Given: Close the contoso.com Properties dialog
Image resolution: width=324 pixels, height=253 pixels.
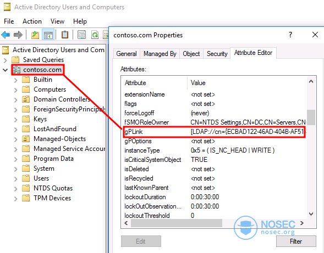Looking at the screenshot, I should tap(315, 35).
